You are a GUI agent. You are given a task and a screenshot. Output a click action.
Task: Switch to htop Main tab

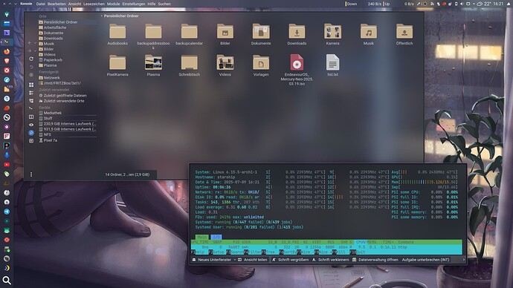202,237
